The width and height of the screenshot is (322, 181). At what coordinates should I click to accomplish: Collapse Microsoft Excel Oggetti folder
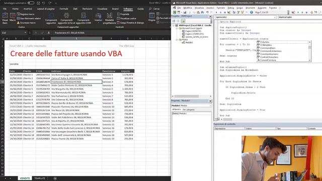pyautogui.click(x=177, y=28)
